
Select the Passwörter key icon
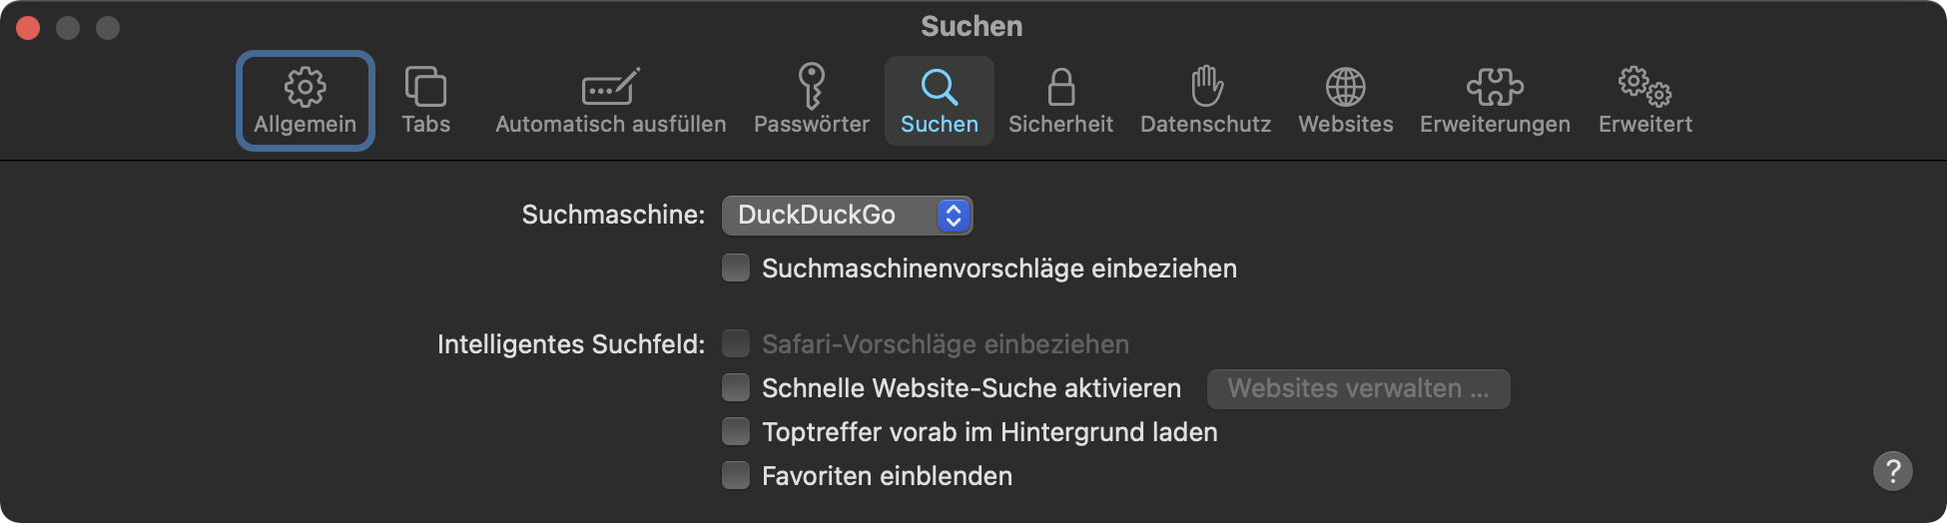point(811,88)
